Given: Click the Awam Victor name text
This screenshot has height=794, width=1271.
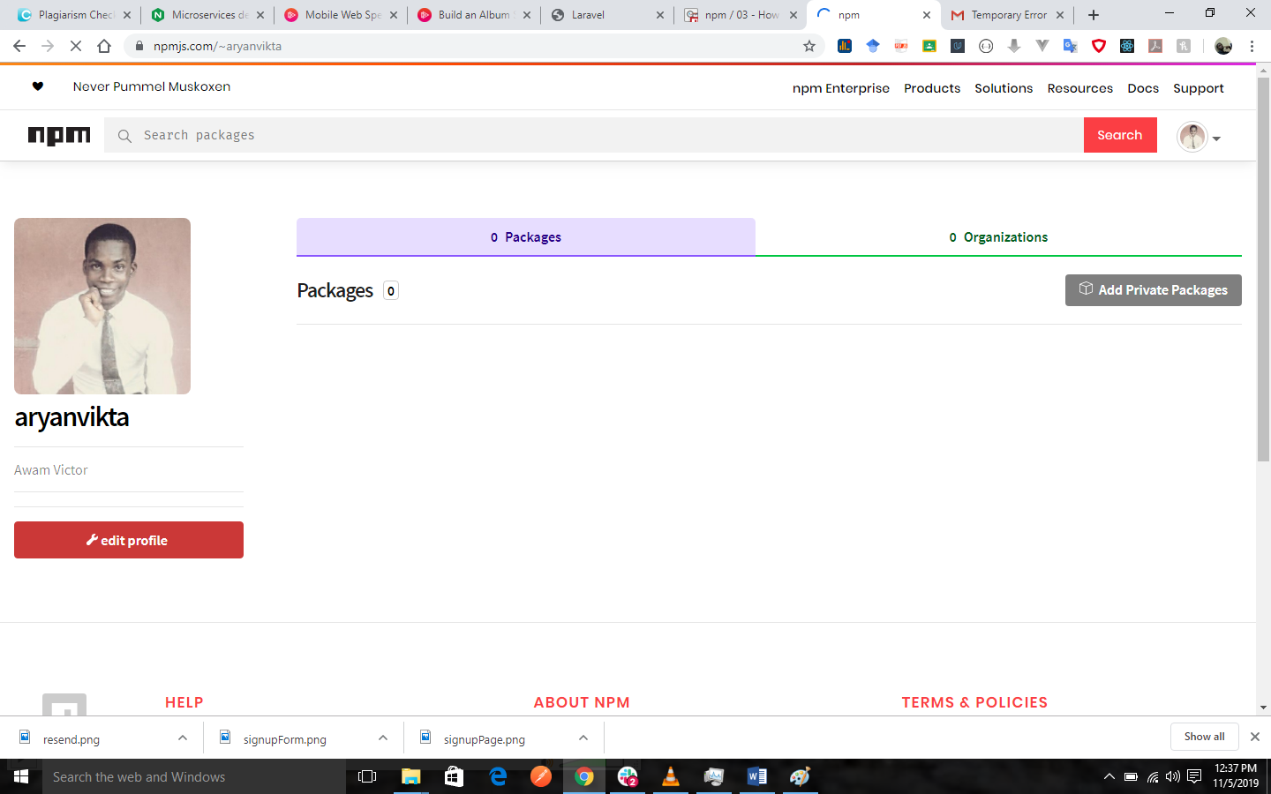Looking at the screenshot, I should pos(51,470).
